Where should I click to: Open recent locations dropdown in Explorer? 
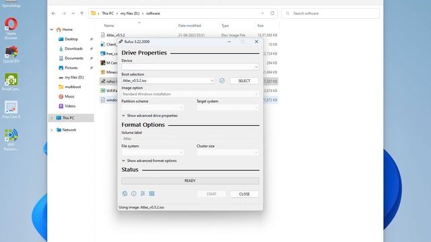pyautogui.click(x=73, y=13)
